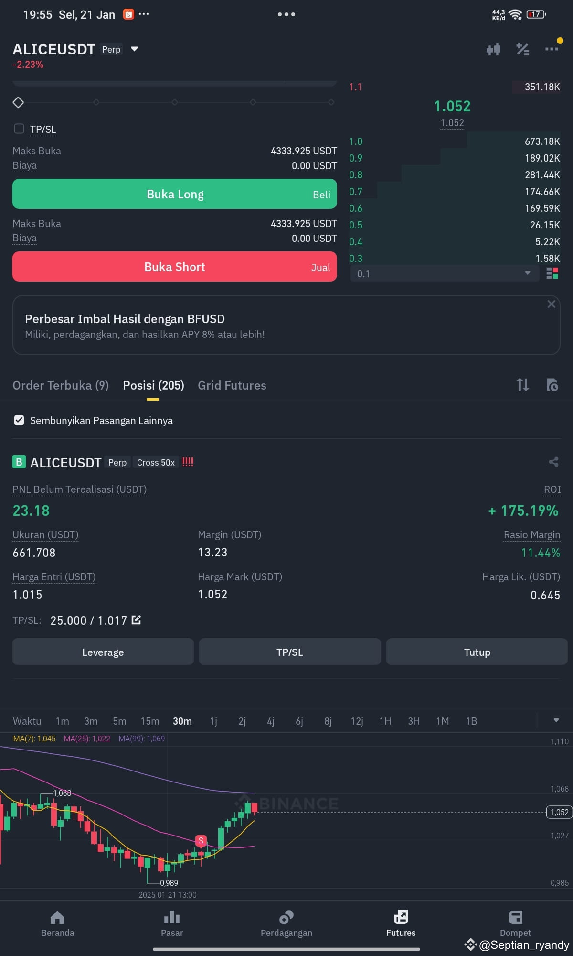Open the 0.1 order book depth dropdown
The height and width of the screenshot is (956, 573).
pyautogui.click(x=445, y=273)
